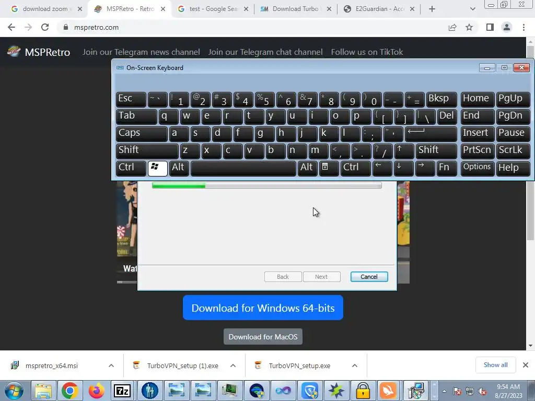
Task: Switch to the test - Google Search tab
Action: pyautogui.click(x=213, y=9)
